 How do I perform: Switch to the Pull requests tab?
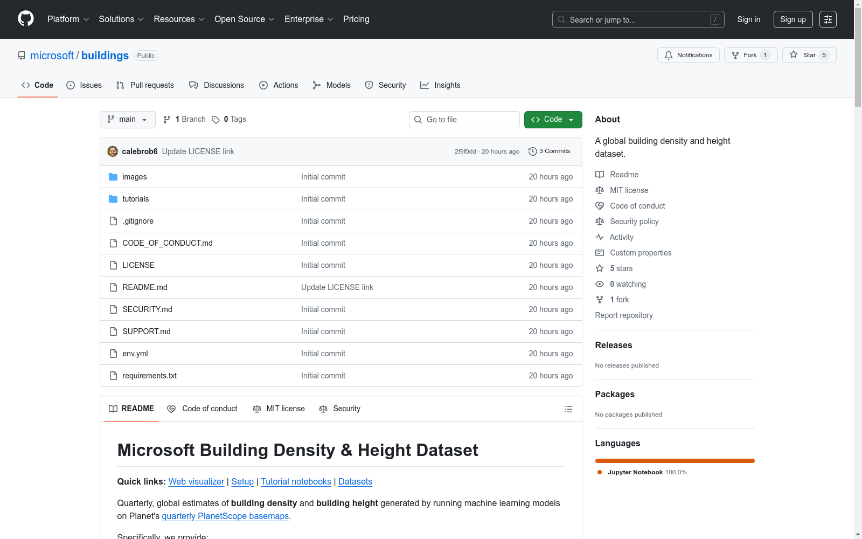[145, 85]
